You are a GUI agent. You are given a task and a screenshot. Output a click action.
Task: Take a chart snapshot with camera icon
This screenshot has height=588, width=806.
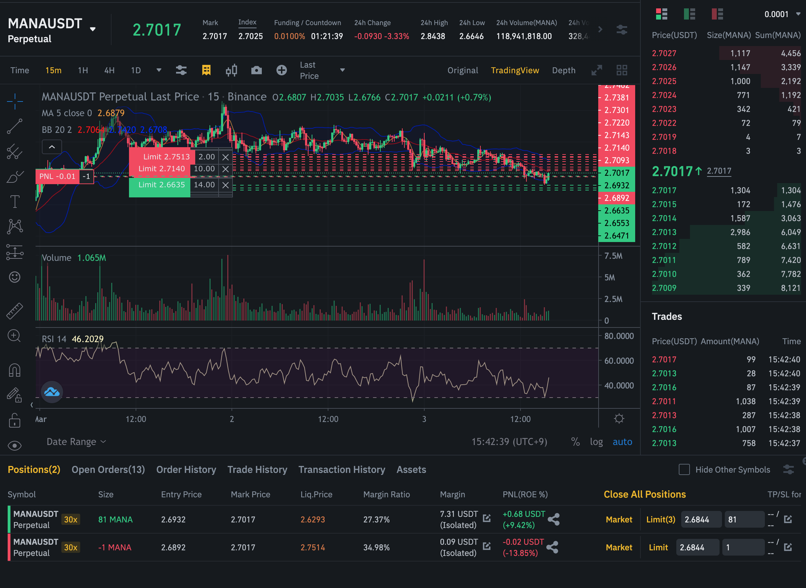tap(256, 70)
